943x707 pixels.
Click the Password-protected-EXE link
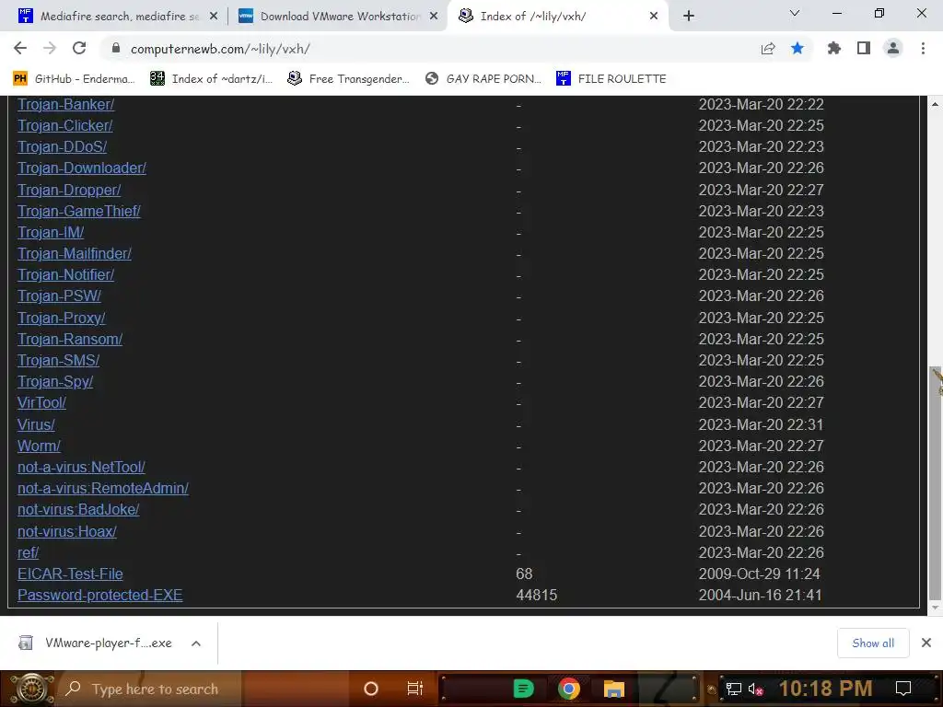[x=99, y=595]
